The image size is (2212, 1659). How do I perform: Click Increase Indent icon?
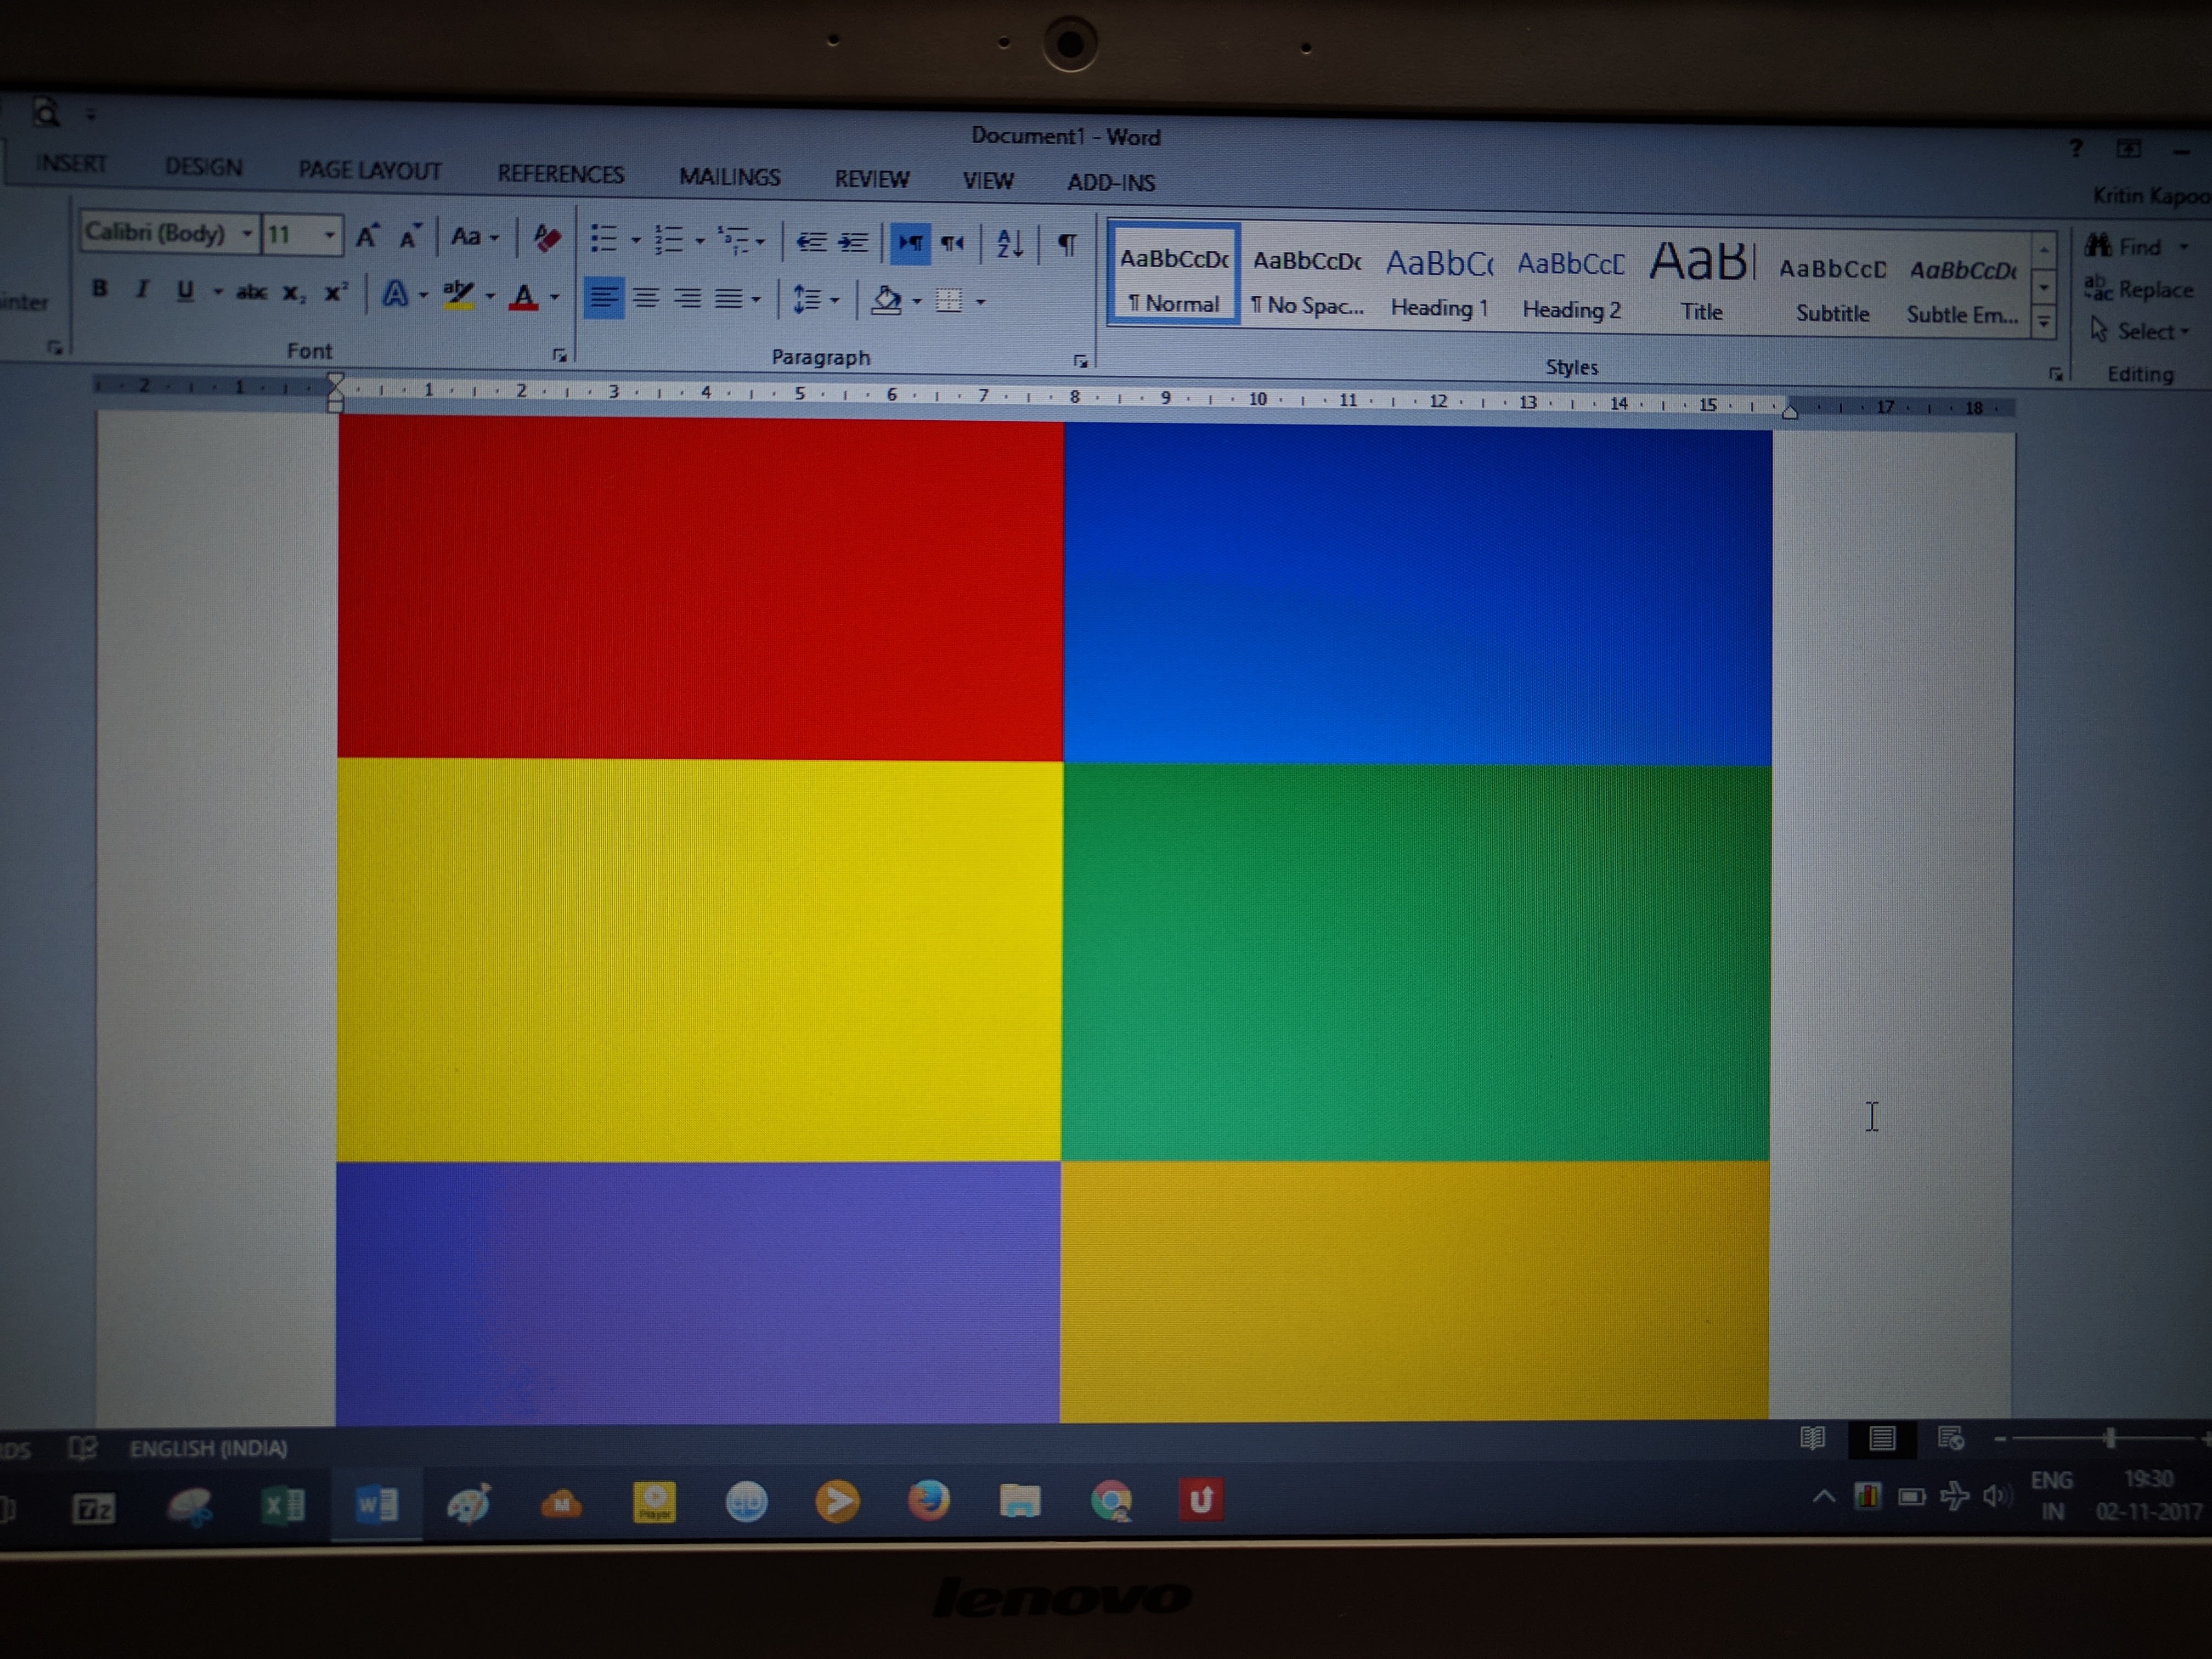tap(853, 242)
